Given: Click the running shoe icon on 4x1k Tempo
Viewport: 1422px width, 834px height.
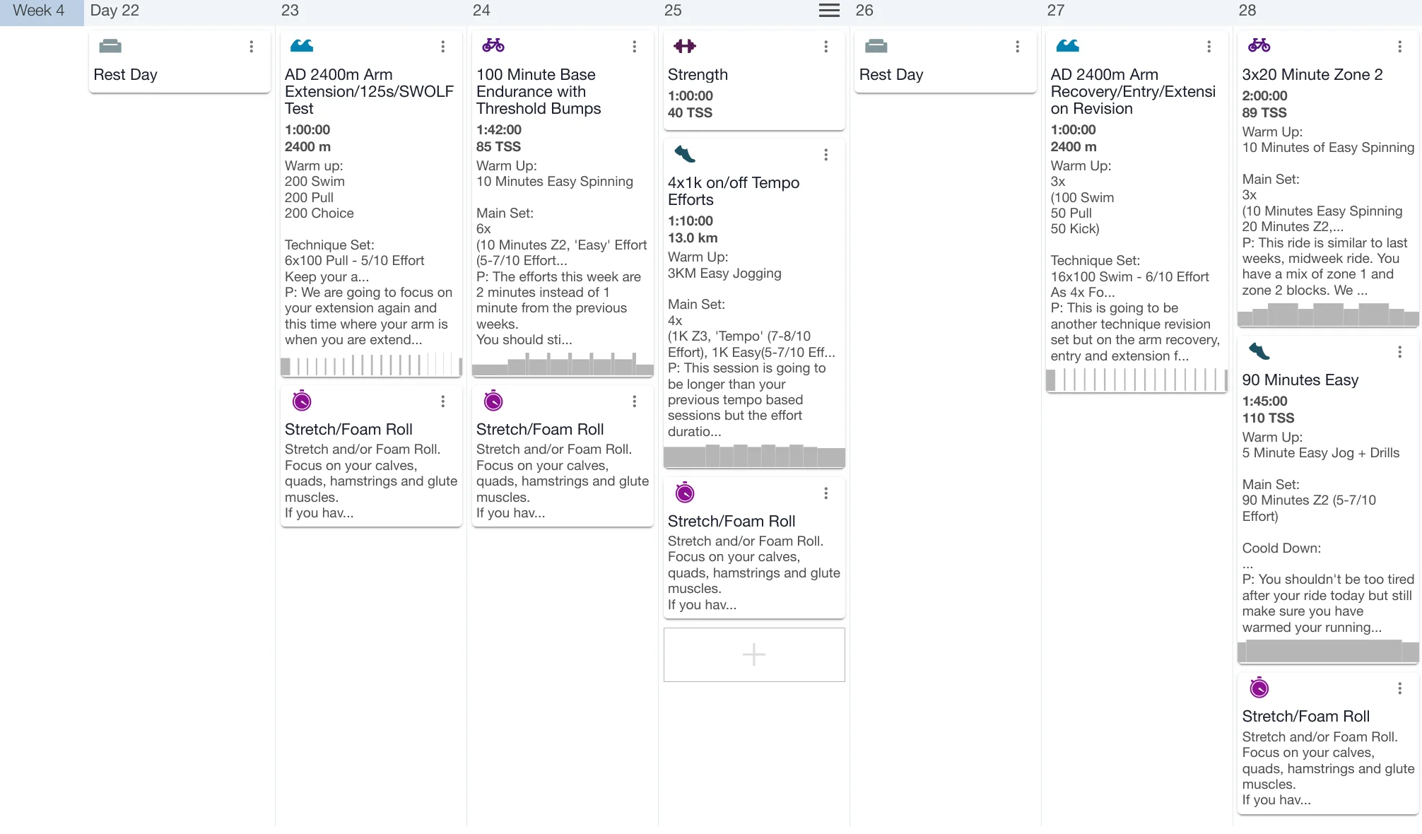Looking at the screenshot, I should click(x=684, y=154).
